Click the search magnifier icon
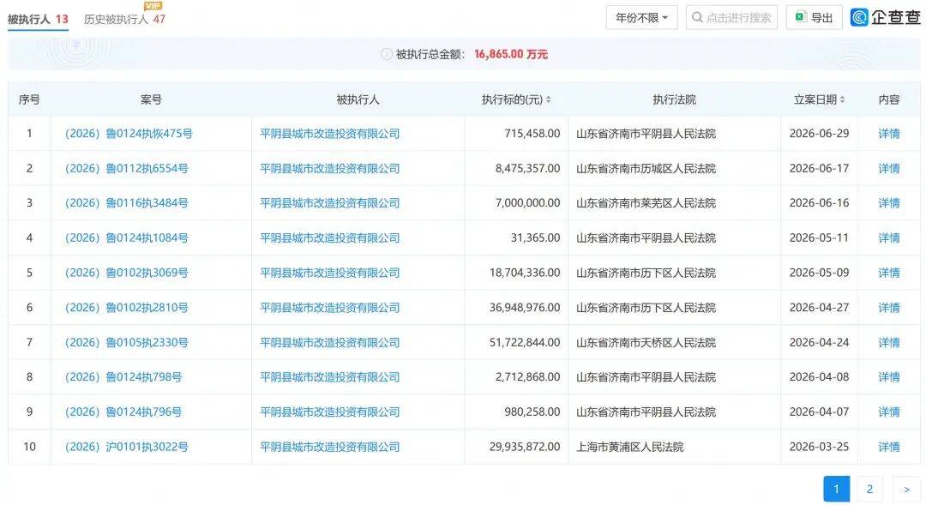The height and width of the screenshot is (505, 926). point(697,17)
